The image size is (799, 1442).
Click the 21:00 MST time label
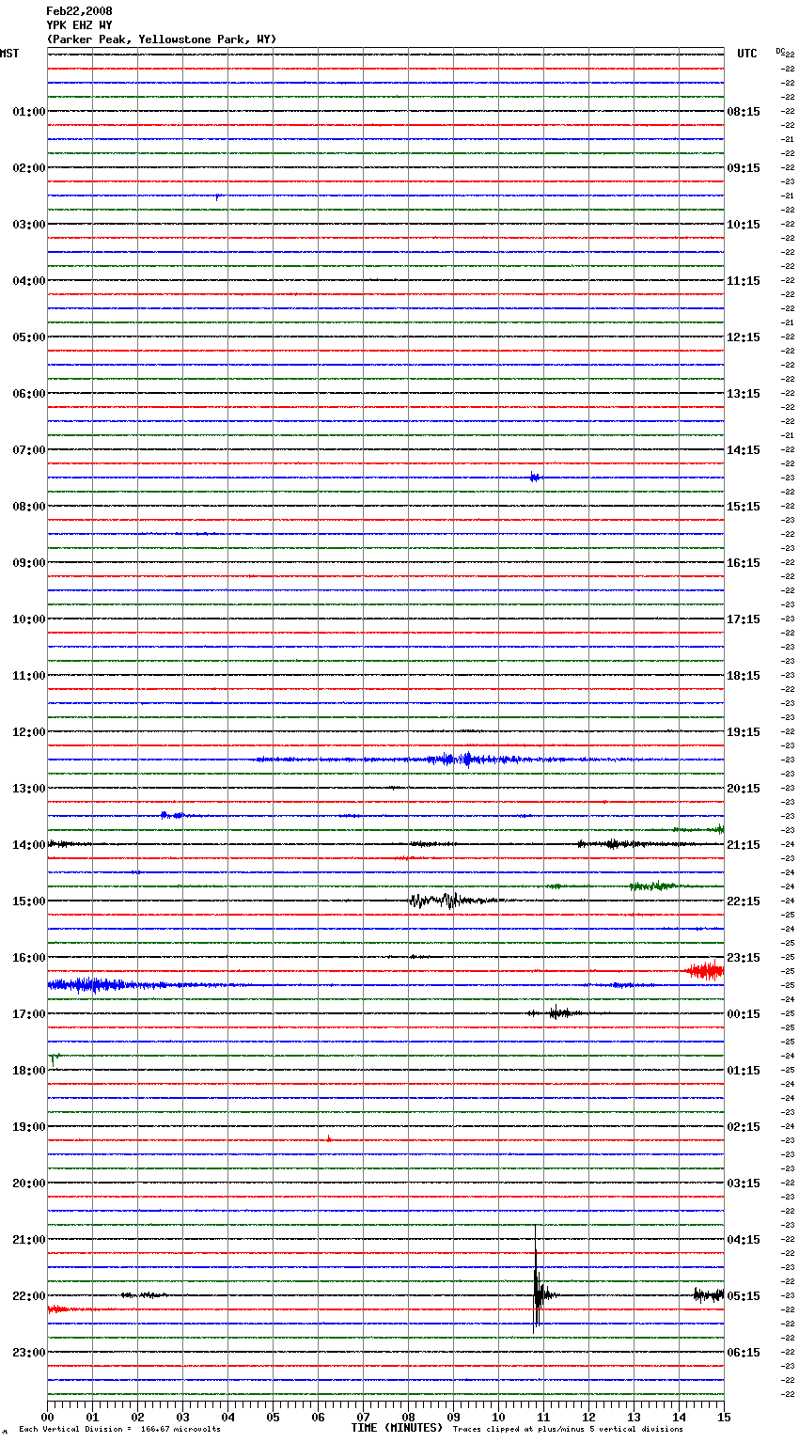[x=29, y=1240]
